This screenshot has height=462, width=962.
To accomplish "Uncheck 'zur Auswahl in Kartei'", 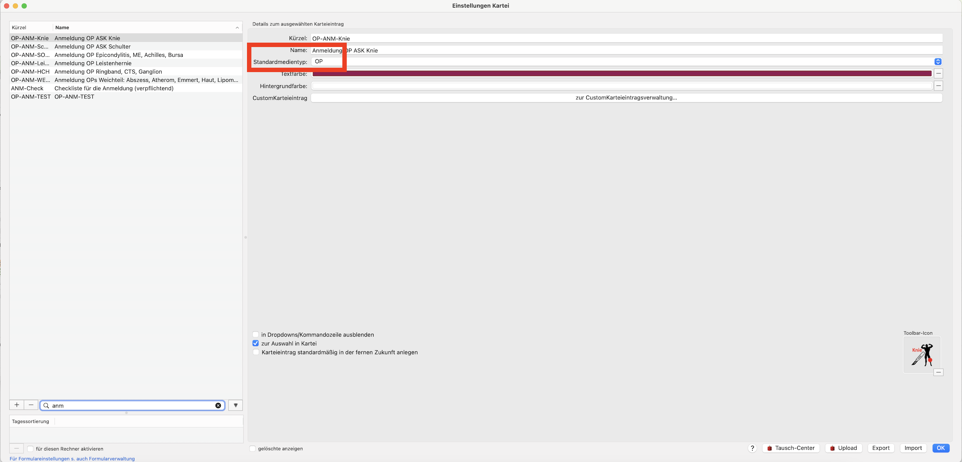I will pyautogui.click(x=255, y=343).
